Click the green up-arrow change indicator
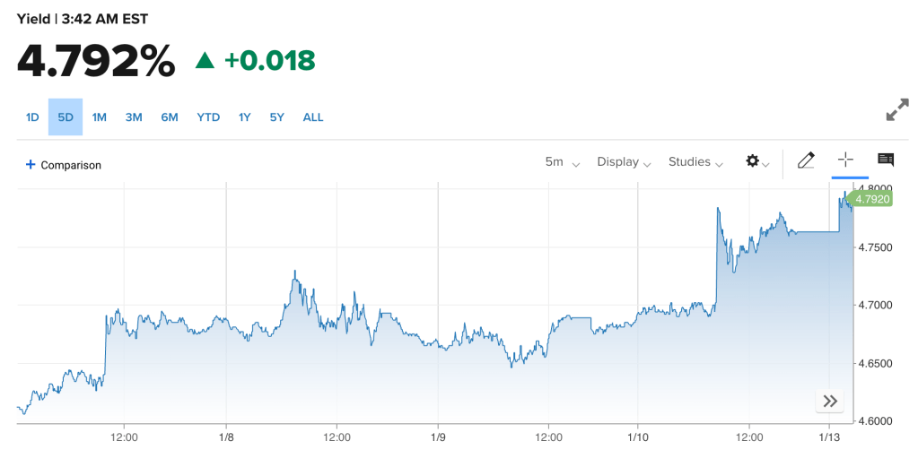Image resolution: width=918 pixels, height=467 pixels. [x=205, y=61]
